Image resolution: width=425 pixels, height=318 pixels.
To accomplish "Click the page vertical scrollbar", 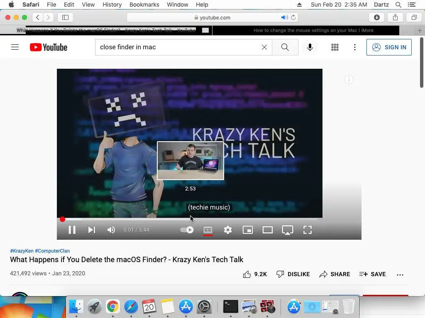I will tap(422, 63).
